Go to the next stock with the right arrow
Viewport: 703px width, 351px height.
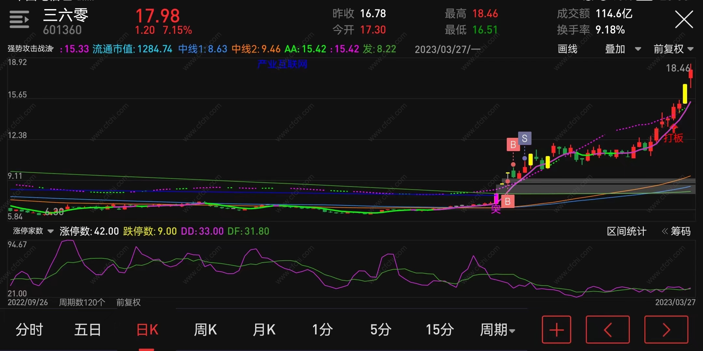(x=666, y=330)
